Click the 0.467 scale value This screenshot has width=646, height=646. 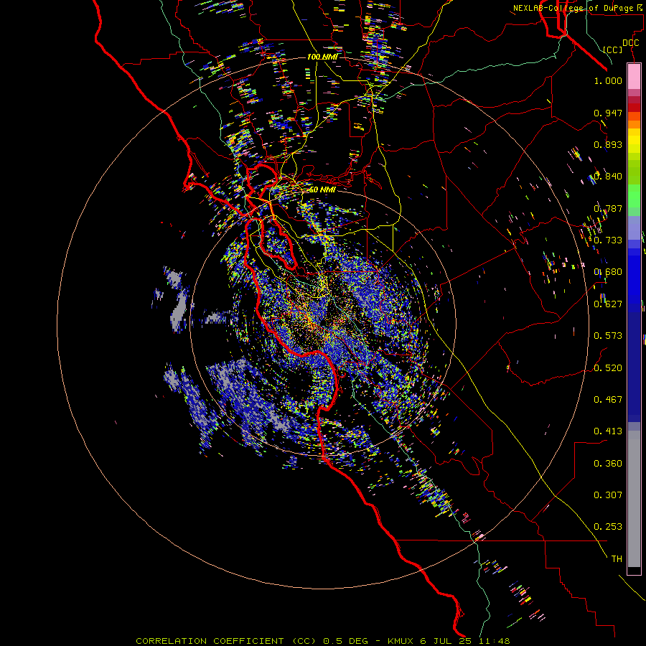[608, 400]
